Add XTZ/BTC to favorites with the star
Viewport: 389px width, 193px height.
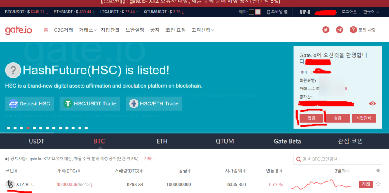(378, 184)
